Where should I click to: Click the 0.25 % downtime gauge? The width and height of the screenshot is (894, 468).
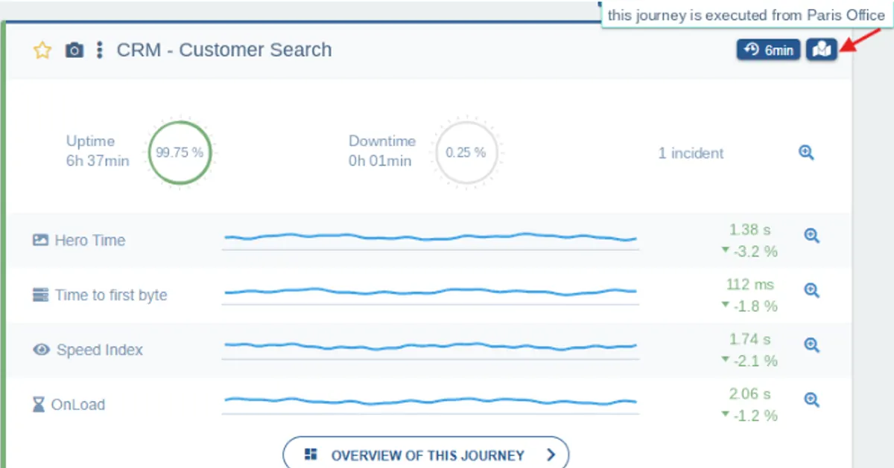(x=466, y=153)
